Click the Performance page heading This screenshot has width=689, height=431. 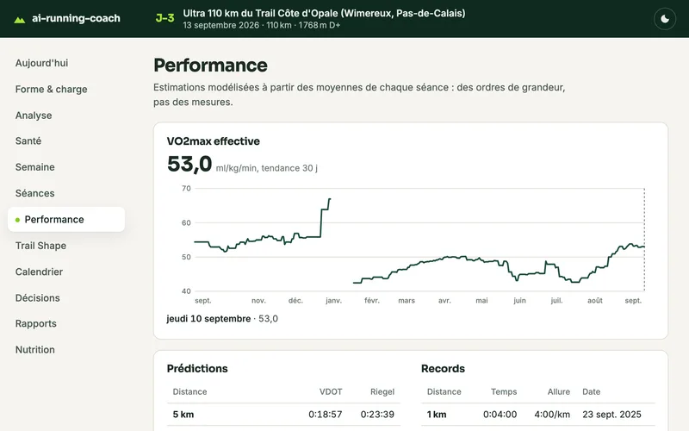210,66
